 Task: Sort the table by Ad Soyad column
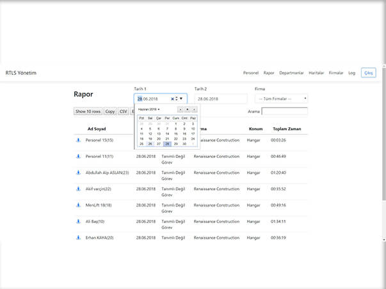point(97,129)
